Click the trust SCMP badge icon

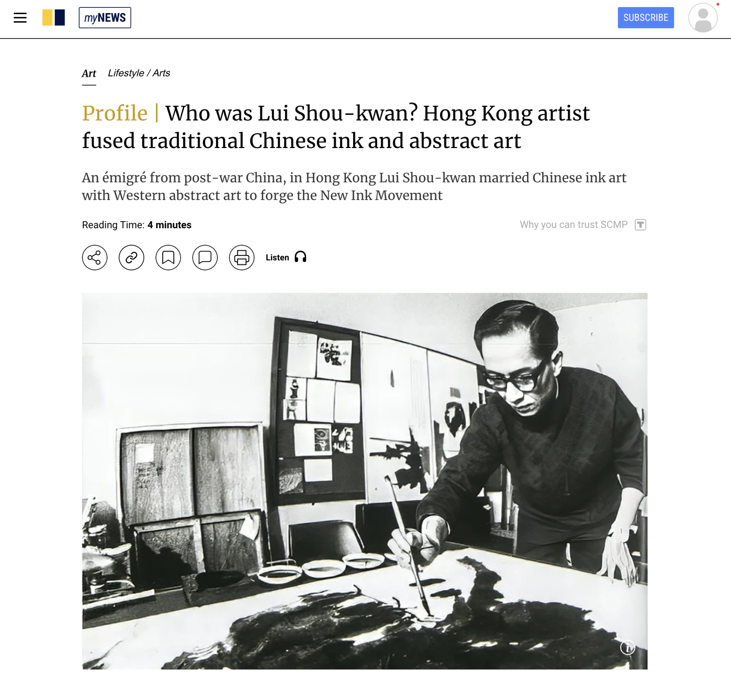click(x=640, y=225)
